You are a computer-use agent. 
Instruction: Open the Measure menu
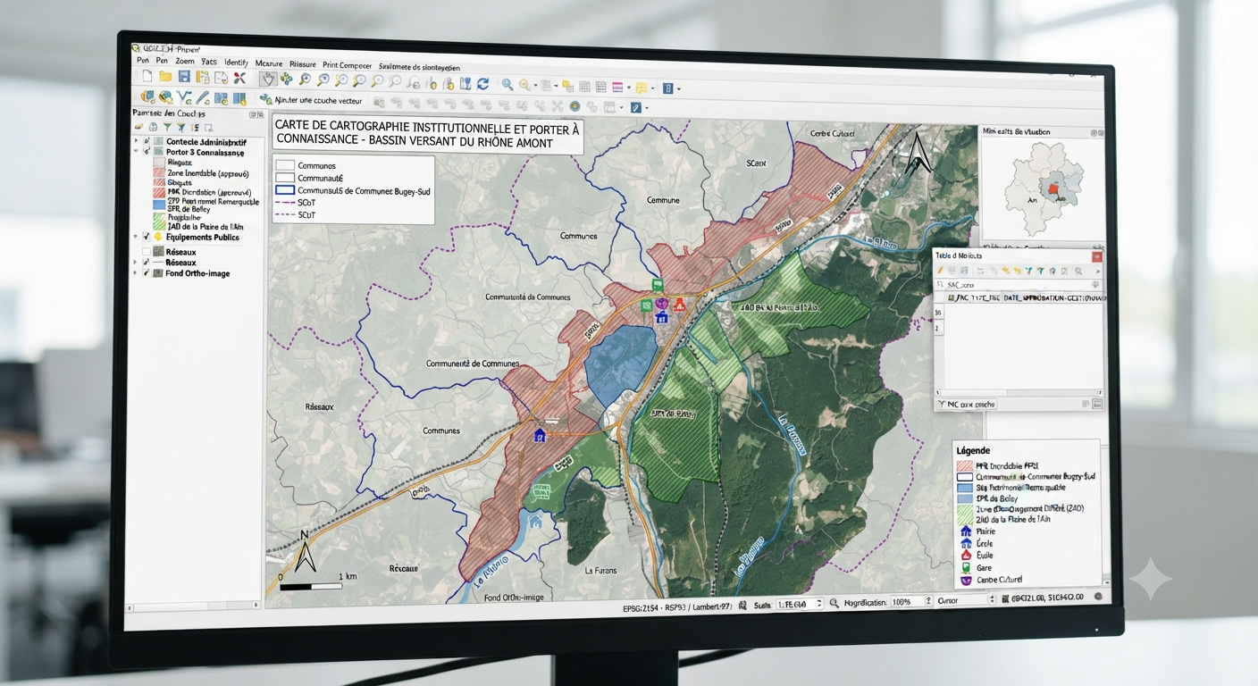[268, 63]
